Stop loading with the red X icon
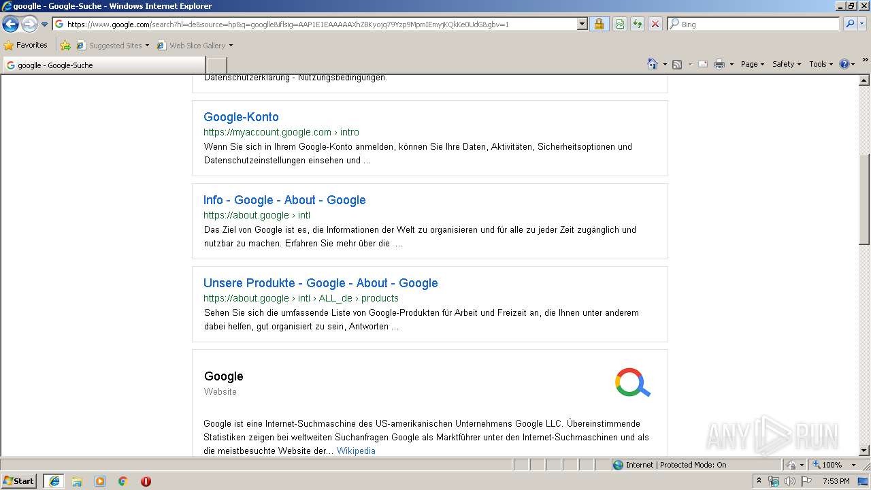This screenshot has height=490, width=871. (x=655, y=24)
